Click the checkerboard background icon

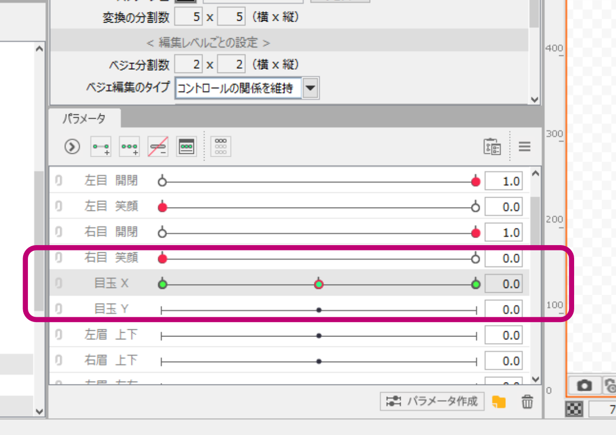coord(575,410)
